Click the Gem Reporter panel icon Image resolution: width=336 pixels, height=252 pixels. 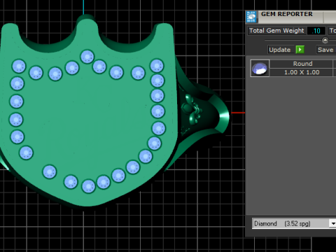click(251, 17)
